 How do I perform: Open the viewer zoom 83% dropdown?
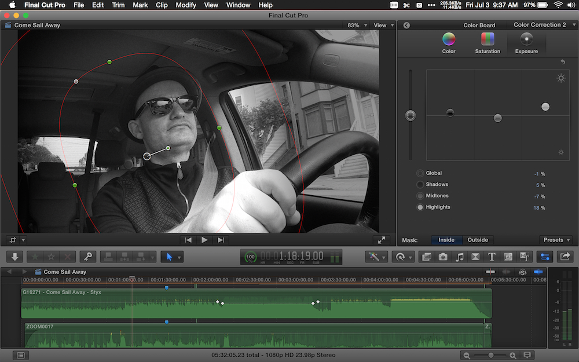357,25
